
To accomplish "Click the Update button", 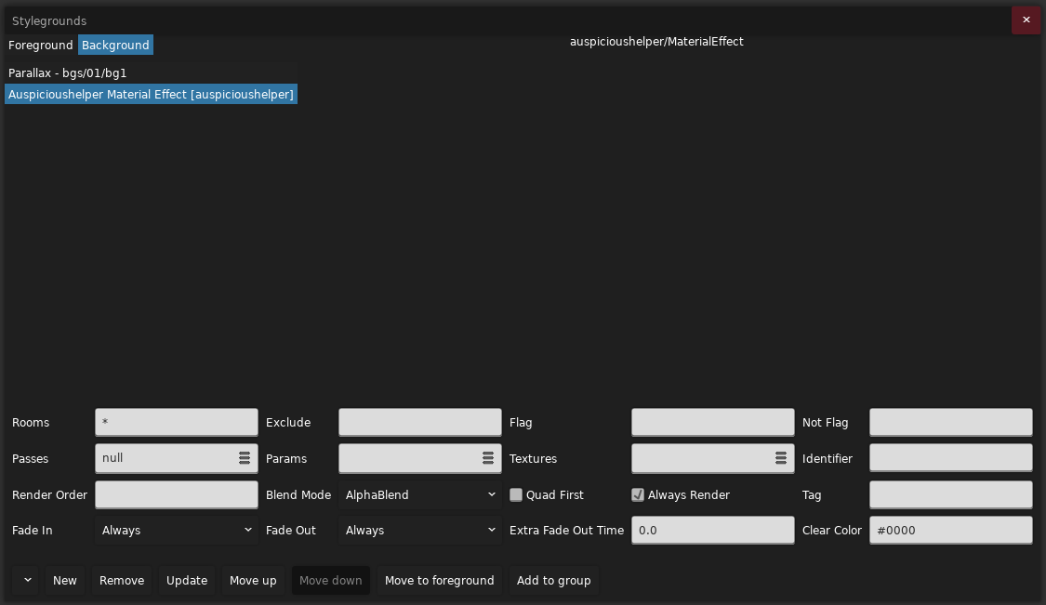I will [x=187, y=580].
